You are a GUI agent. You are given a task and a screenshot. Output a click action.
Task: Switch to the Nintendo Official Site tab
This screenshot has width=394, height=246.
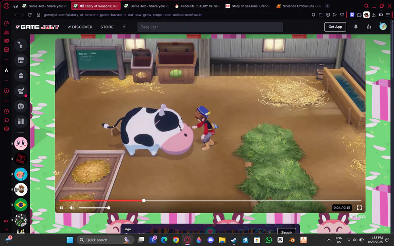coord(299,6)
